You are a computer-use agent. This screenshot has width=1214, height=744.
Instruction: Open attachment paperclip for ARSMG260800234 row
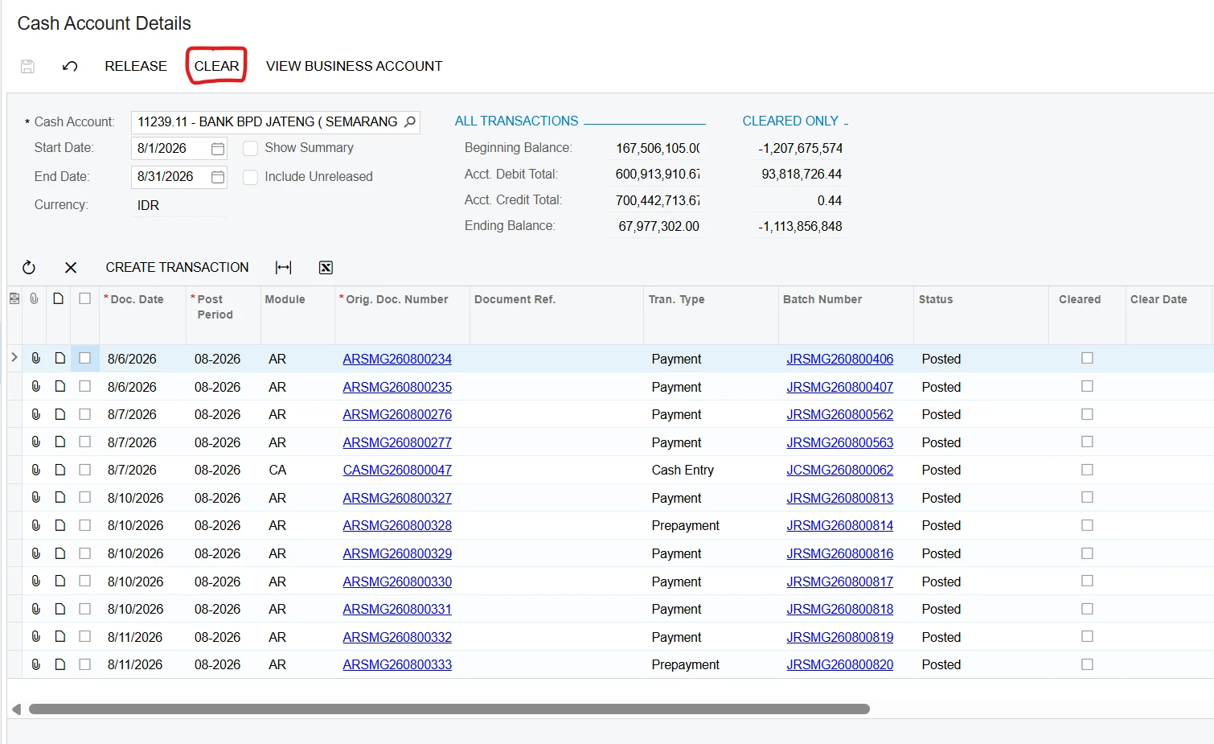tap(35, 359)
